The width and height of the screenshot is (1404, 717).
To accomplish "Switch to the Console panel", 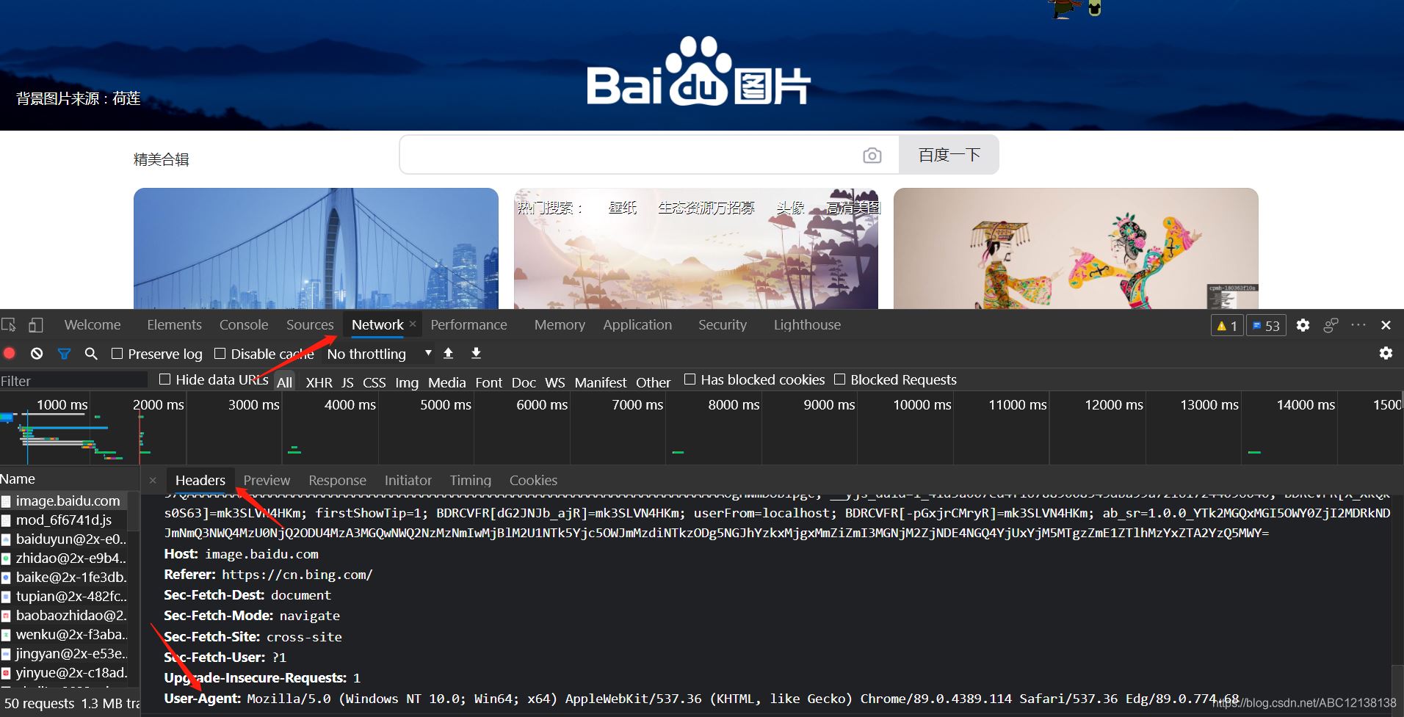I will click(x=243, y=324).
